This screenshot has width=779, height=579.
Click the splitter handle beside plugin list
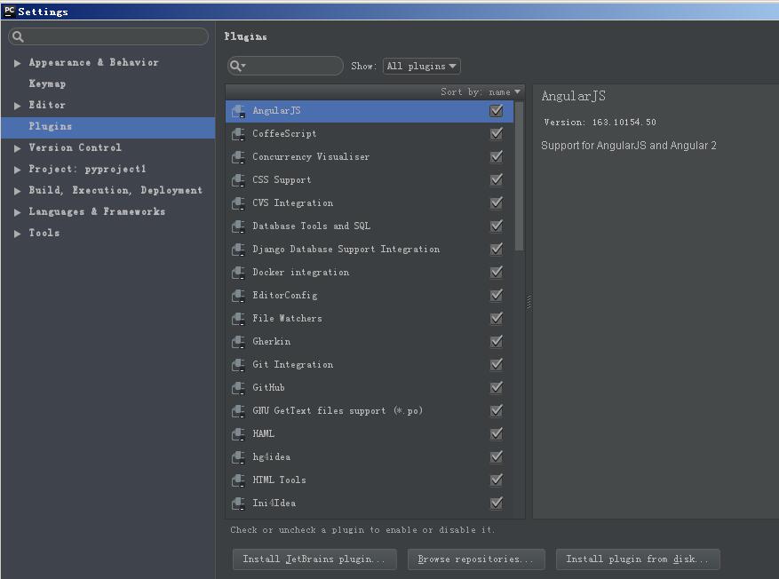click(x=529, y=301)
